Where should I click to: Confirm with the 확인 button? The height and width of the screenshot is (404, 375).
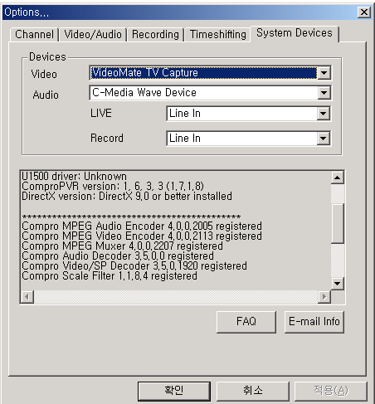pos(174,391)
